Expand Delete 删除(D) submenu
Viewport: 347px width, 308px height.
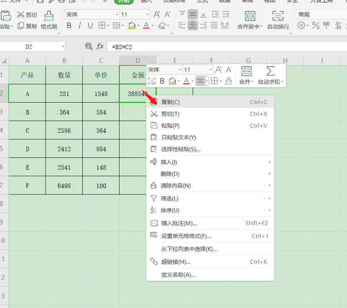pos(210,174)
